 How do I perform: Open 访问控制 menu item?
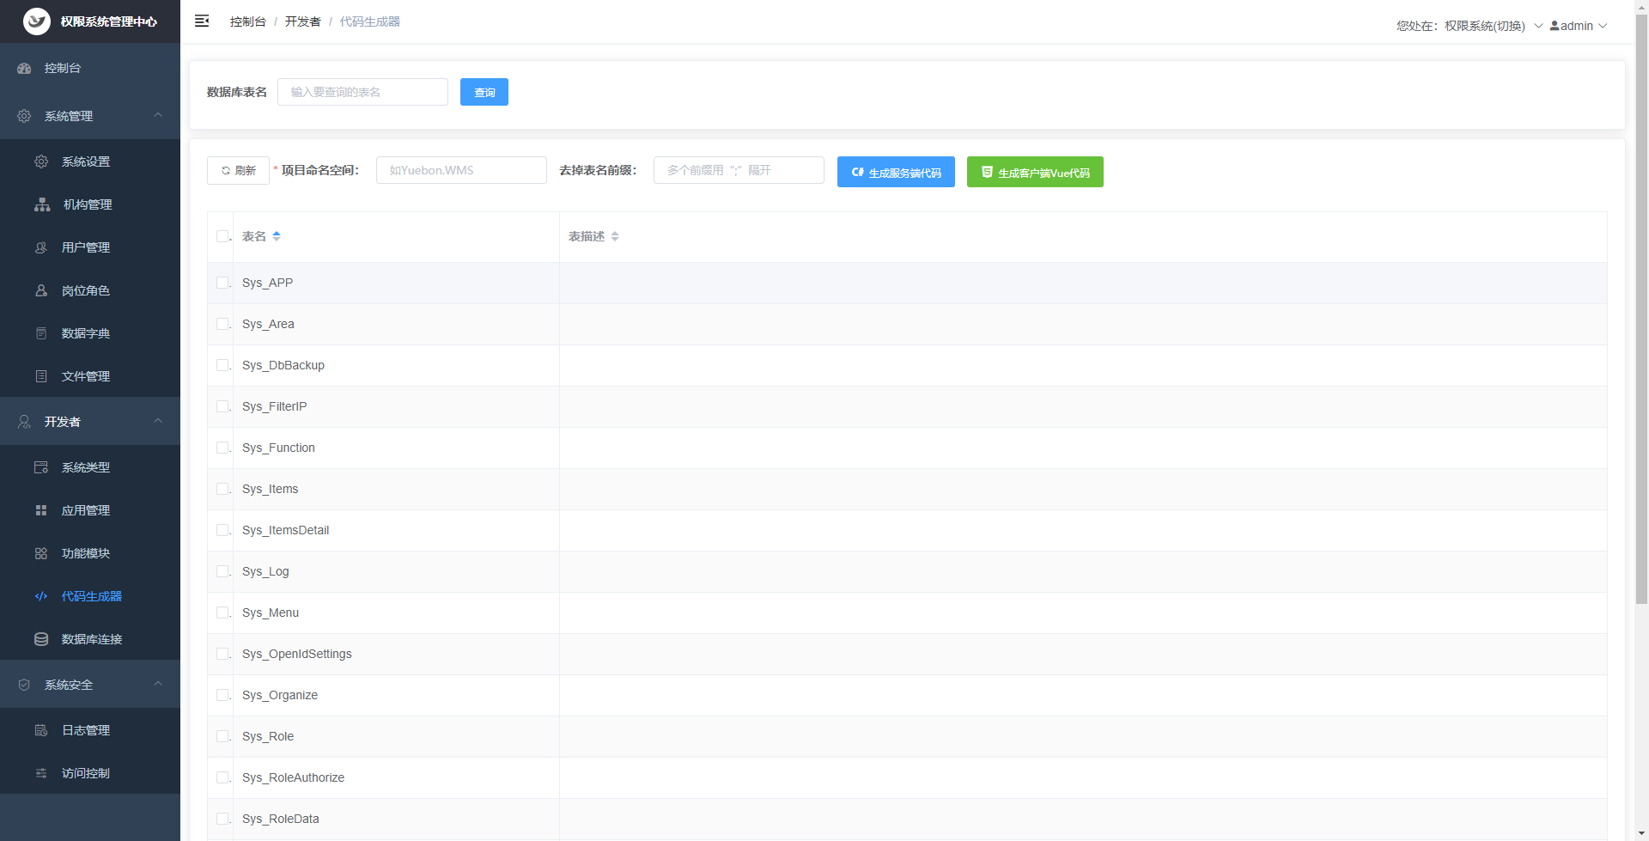(x=90, y=773)
